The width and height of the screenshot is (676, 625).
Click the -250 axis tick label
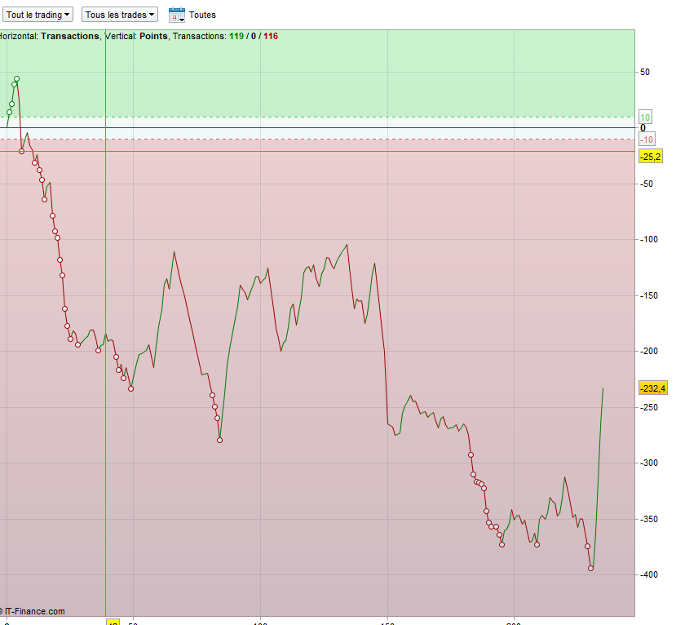pyautogui.click(x=649, y=407)
